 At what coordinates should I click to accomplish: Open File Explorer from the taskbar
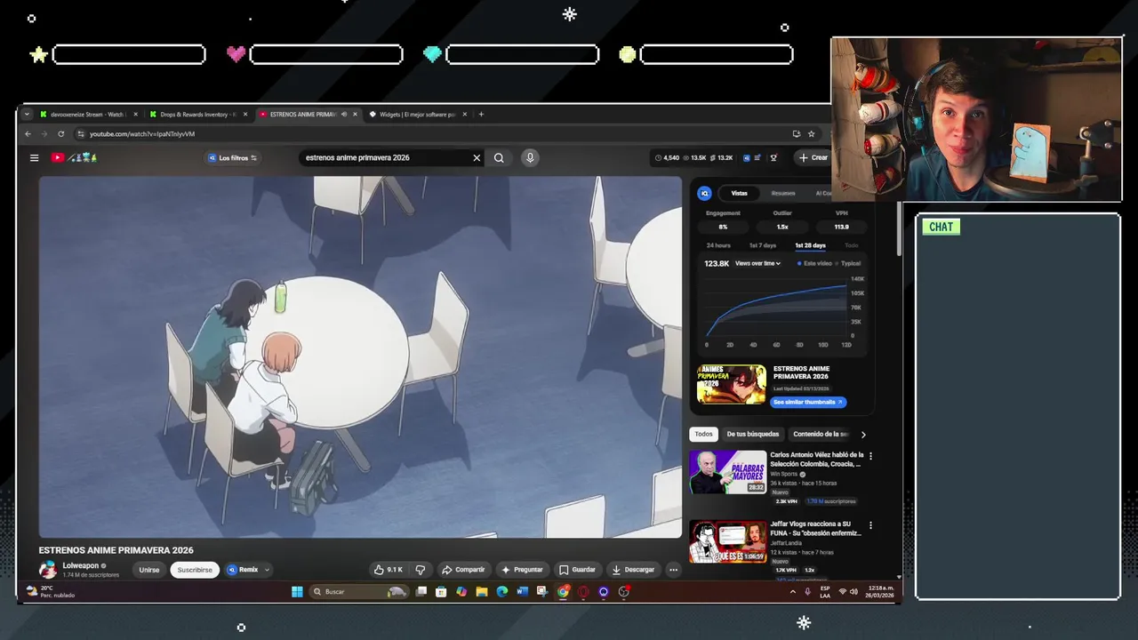tap(481, 591)
